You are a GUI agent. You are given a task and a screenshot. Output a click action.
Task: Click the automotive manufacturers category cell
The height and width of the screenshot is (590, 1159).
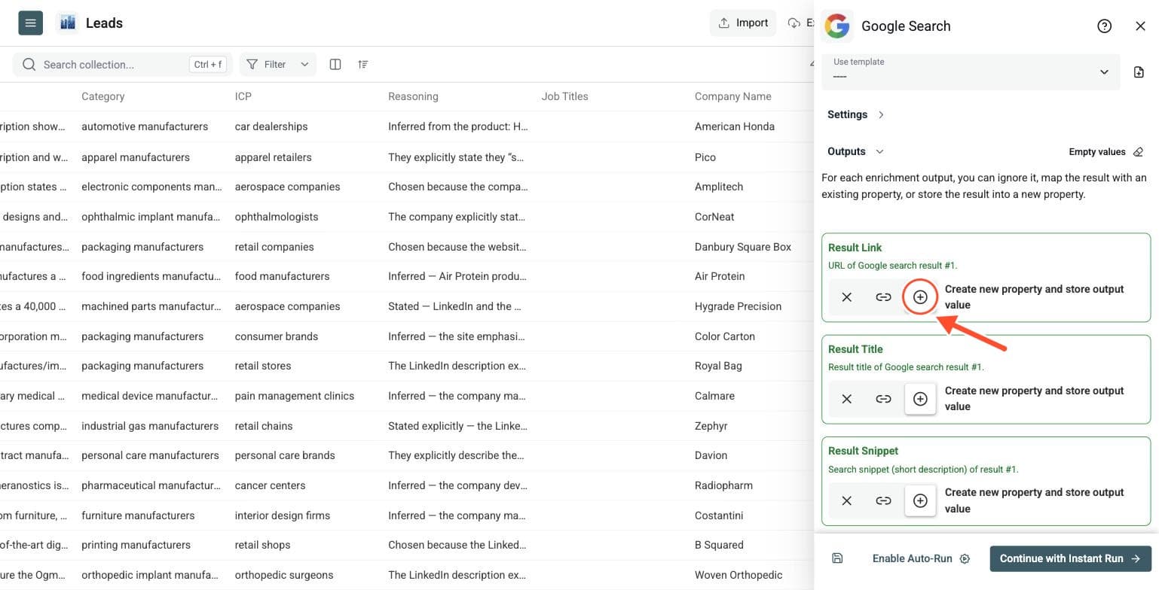[x=145, y=126]
